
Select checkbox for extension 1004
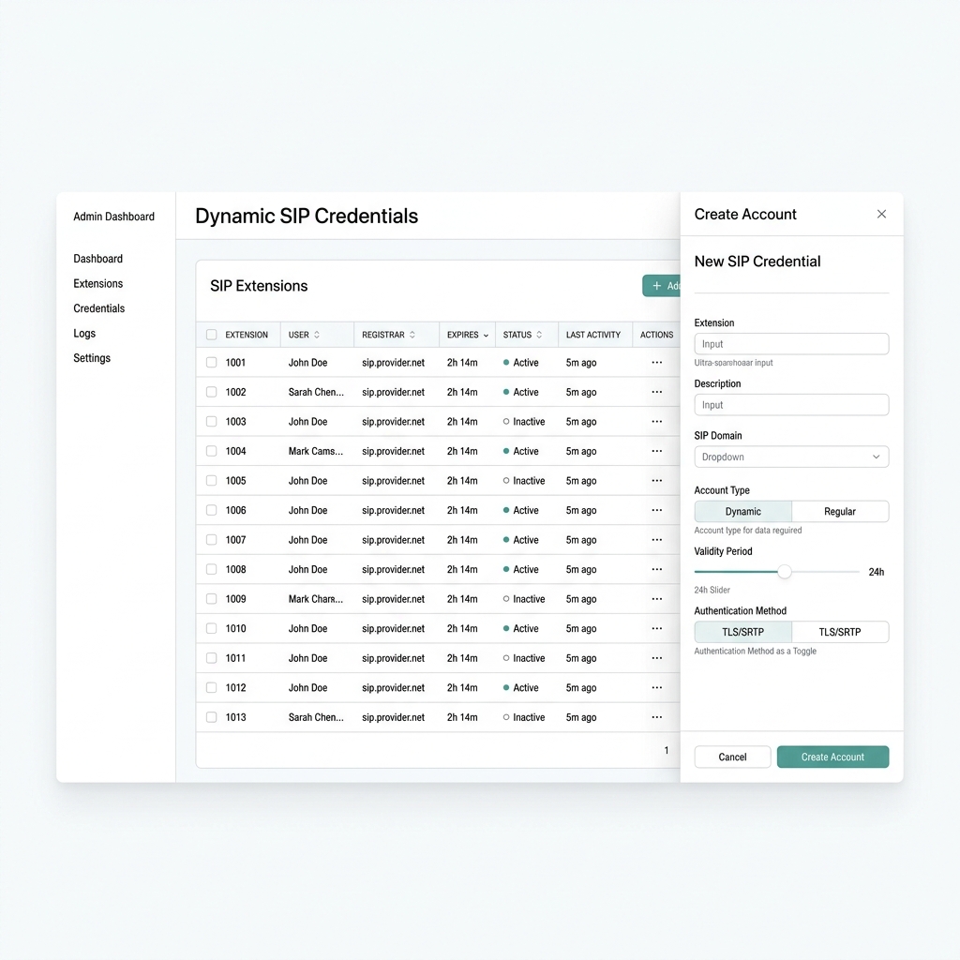point(211,451)
